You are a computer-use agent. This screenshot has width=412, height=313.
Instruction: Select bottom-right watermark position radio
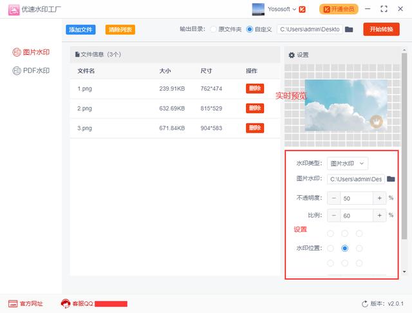[x=359, y=263]
